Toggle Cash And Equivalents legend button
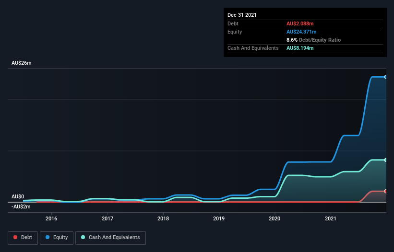394x252 pixels. tap(110, 238)
